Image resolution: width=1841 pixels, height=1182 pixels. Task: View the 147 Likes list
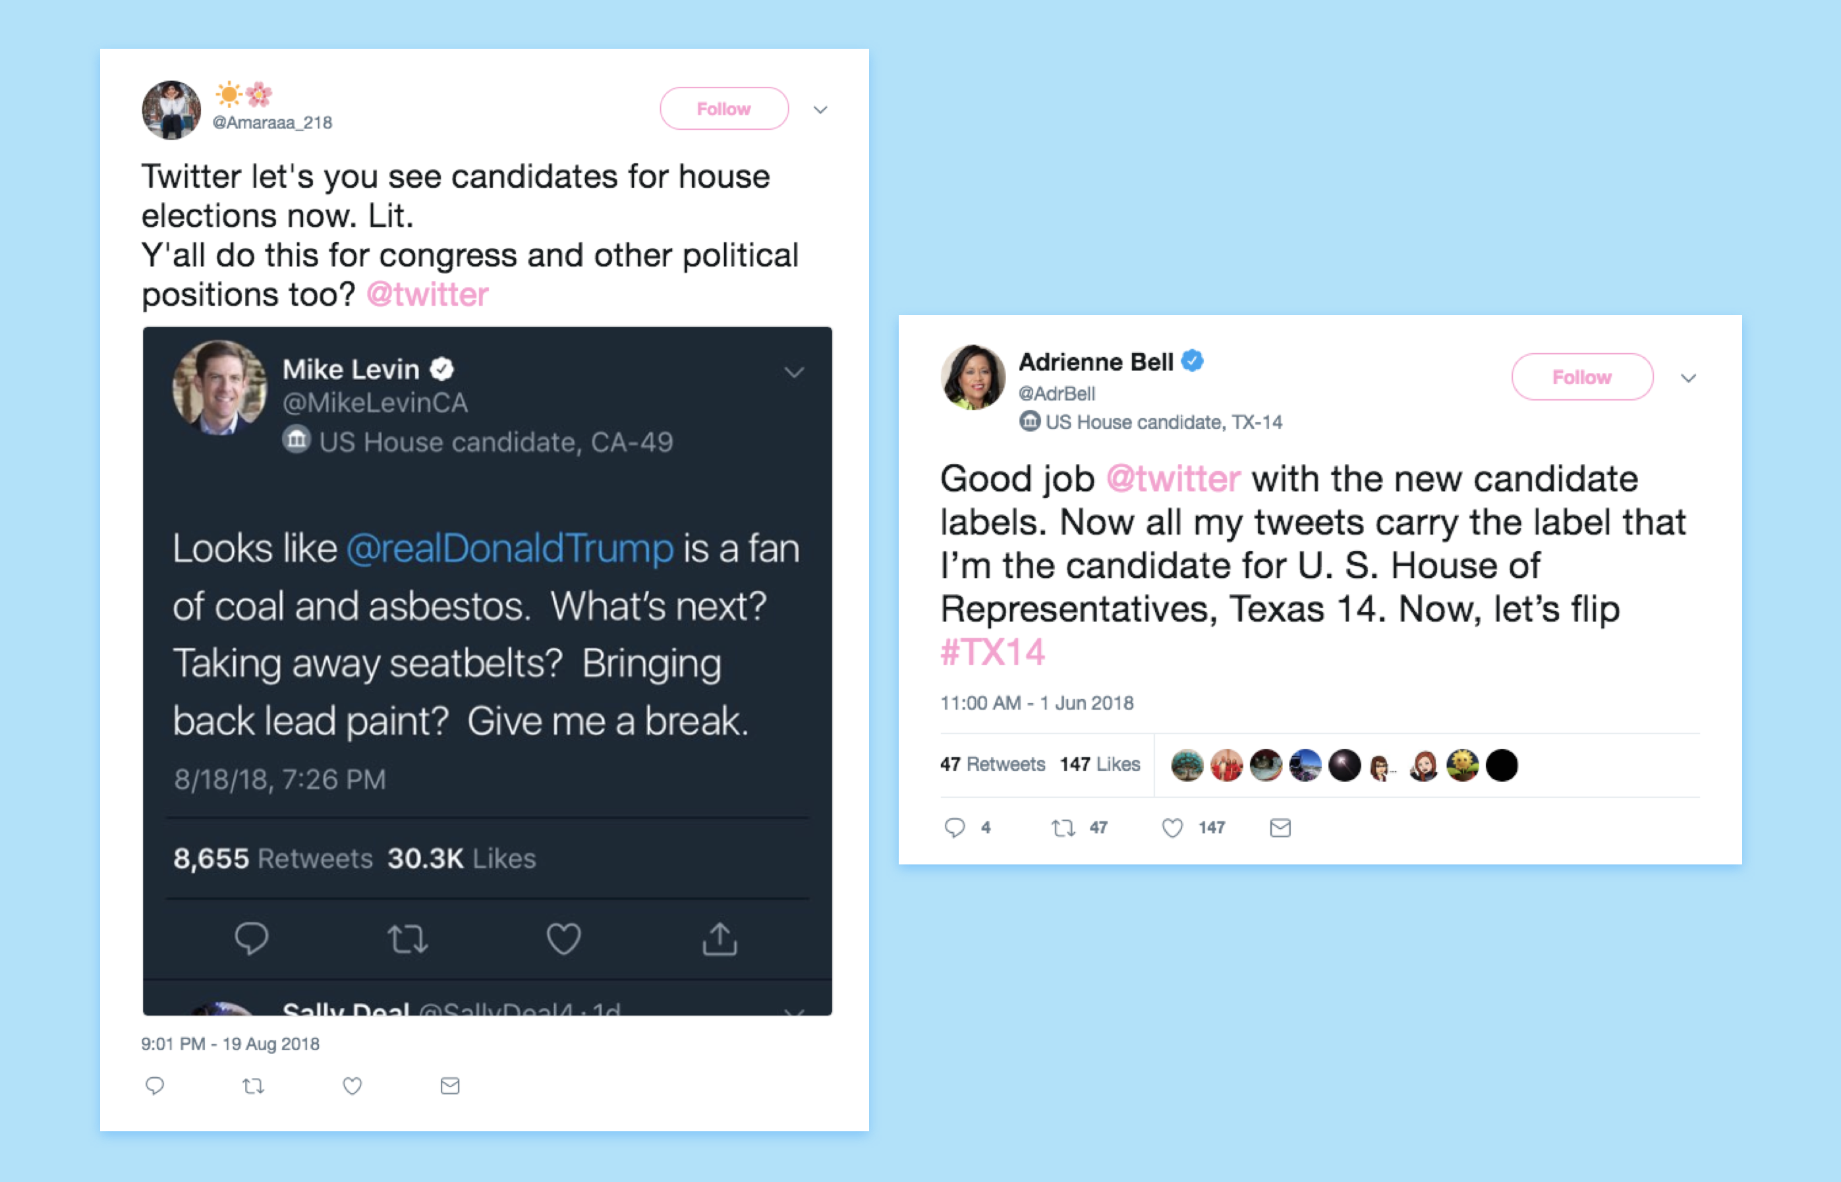(x=1099, y=764)
